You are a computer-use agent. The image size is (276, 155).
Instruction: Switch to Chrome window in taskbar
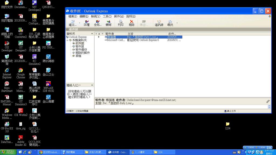coord(49,152)
